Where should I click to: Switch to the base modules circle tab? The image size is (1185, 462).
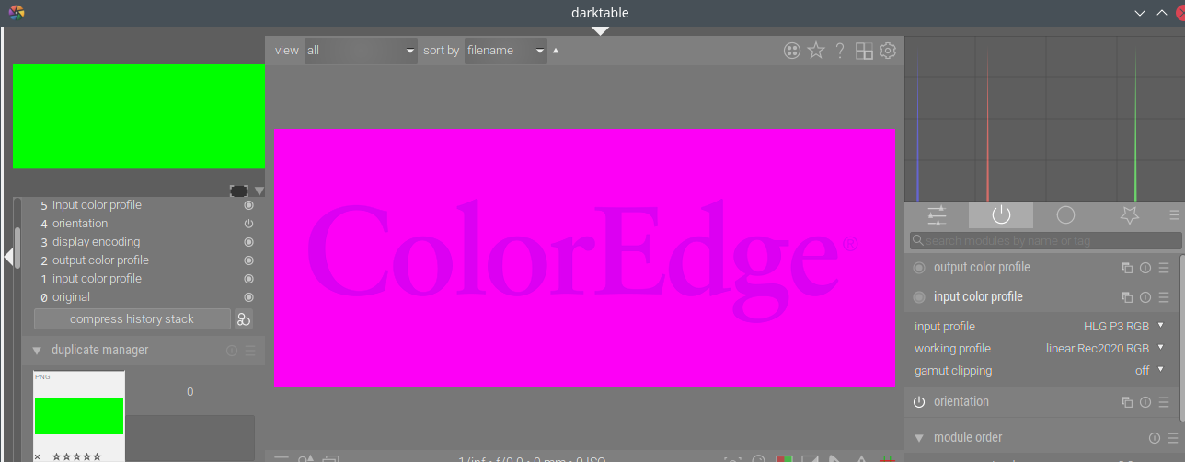click(x=1065, y=215)
